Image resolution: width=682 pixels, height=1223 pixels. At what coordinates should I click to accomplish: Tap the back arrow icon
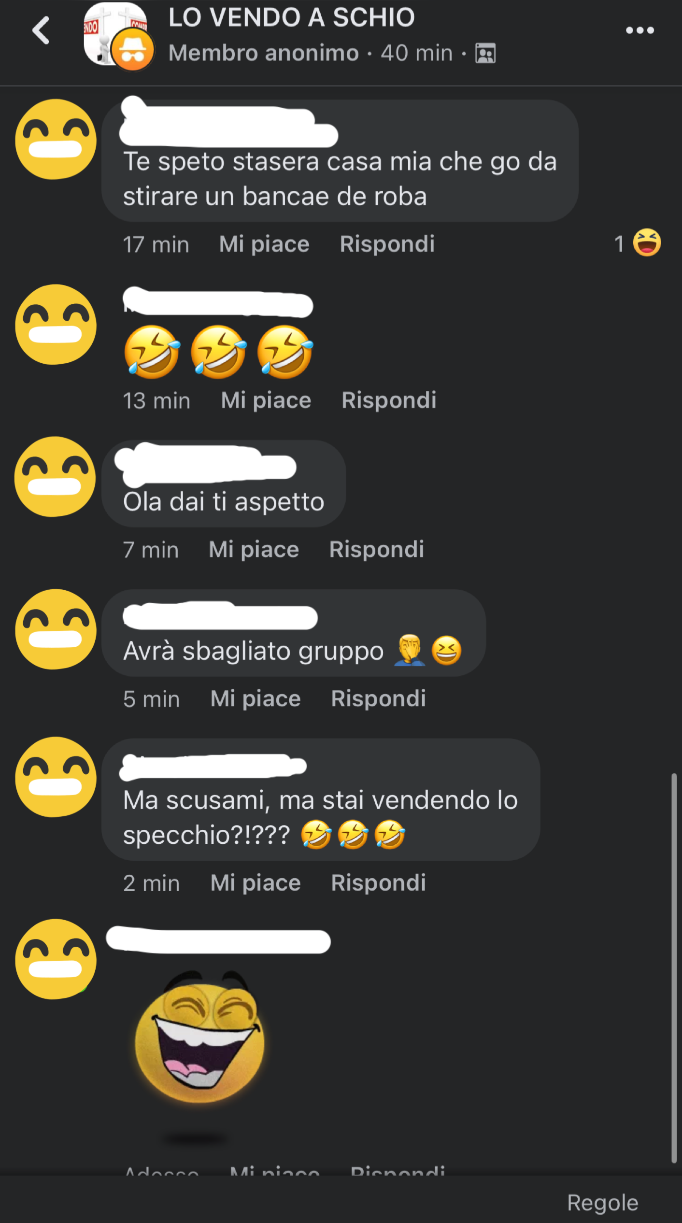click(41, 30)
